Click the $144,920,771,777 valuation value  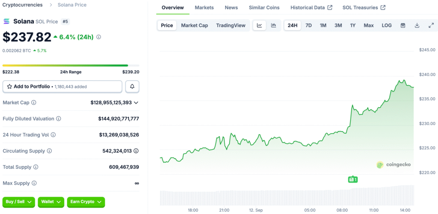click(x=118, y=119)
